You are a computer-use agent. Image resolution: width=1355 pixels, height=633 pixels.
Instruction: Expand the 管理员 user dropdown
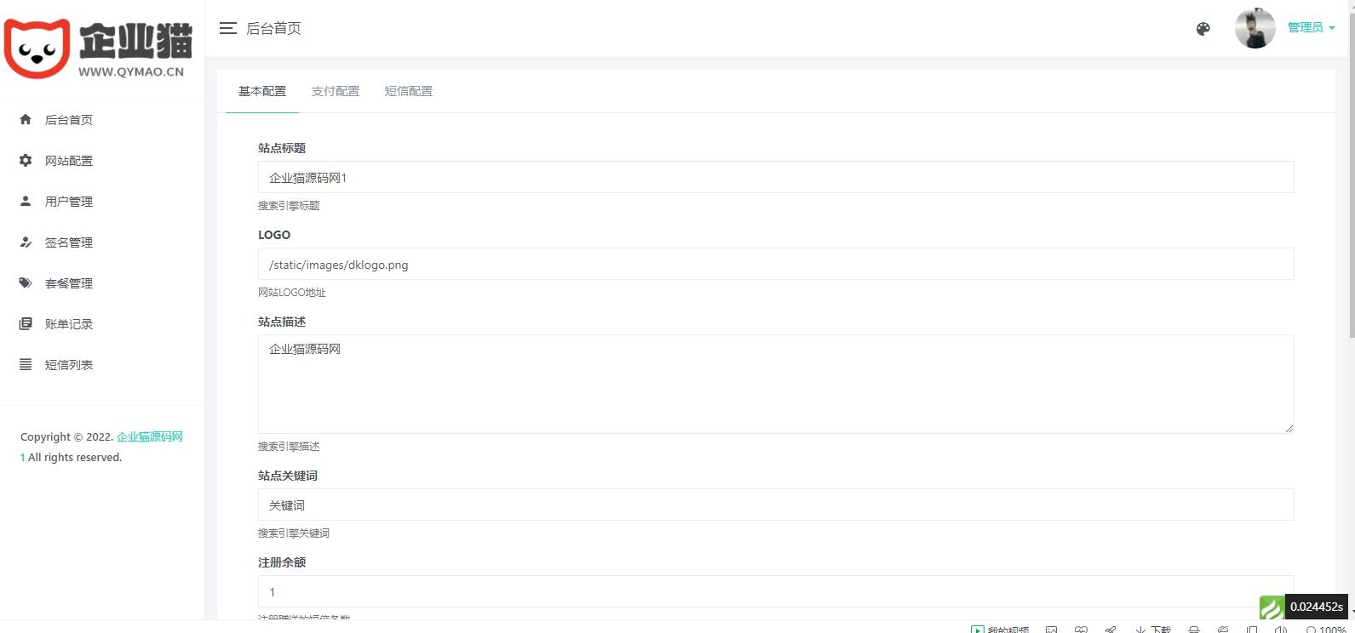(1311, 28)
